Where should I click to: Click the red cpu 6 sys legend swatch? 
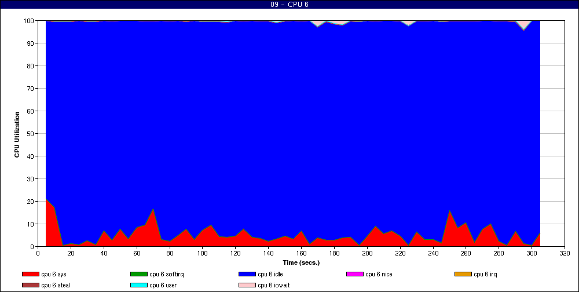tap(30, 274)
